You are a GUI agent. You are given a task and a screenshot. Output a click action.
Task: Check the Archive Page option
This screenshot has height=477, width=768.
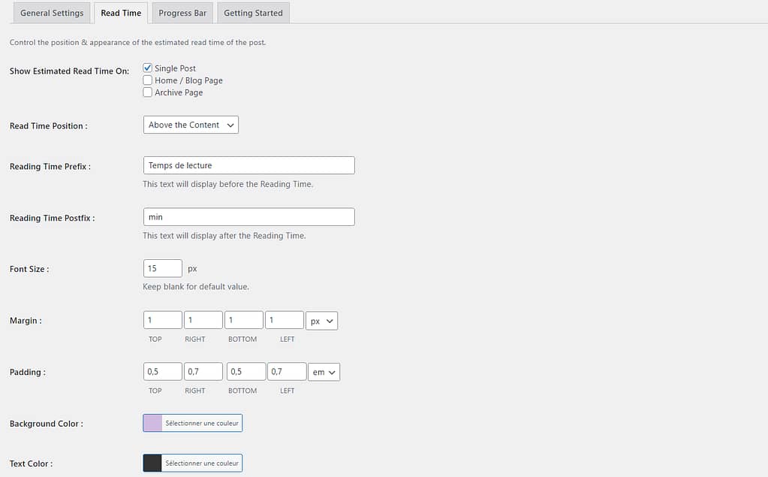(x=148, y=92)
